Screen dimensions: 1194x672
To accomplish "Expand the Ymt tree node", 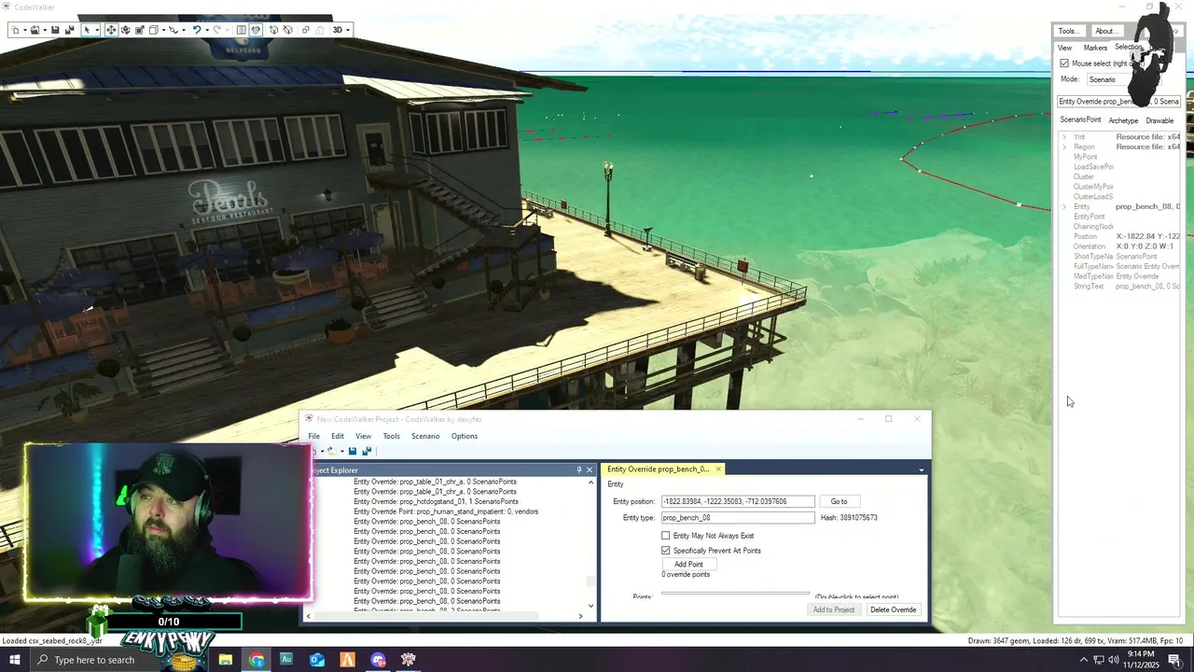I will pyautogui.click(x=1064, y=137).
